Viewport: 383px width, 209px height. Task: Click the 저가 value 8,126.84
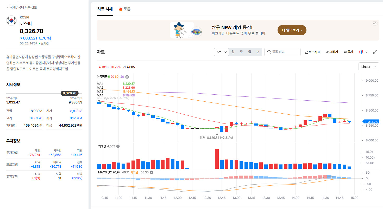coord(76,118)
